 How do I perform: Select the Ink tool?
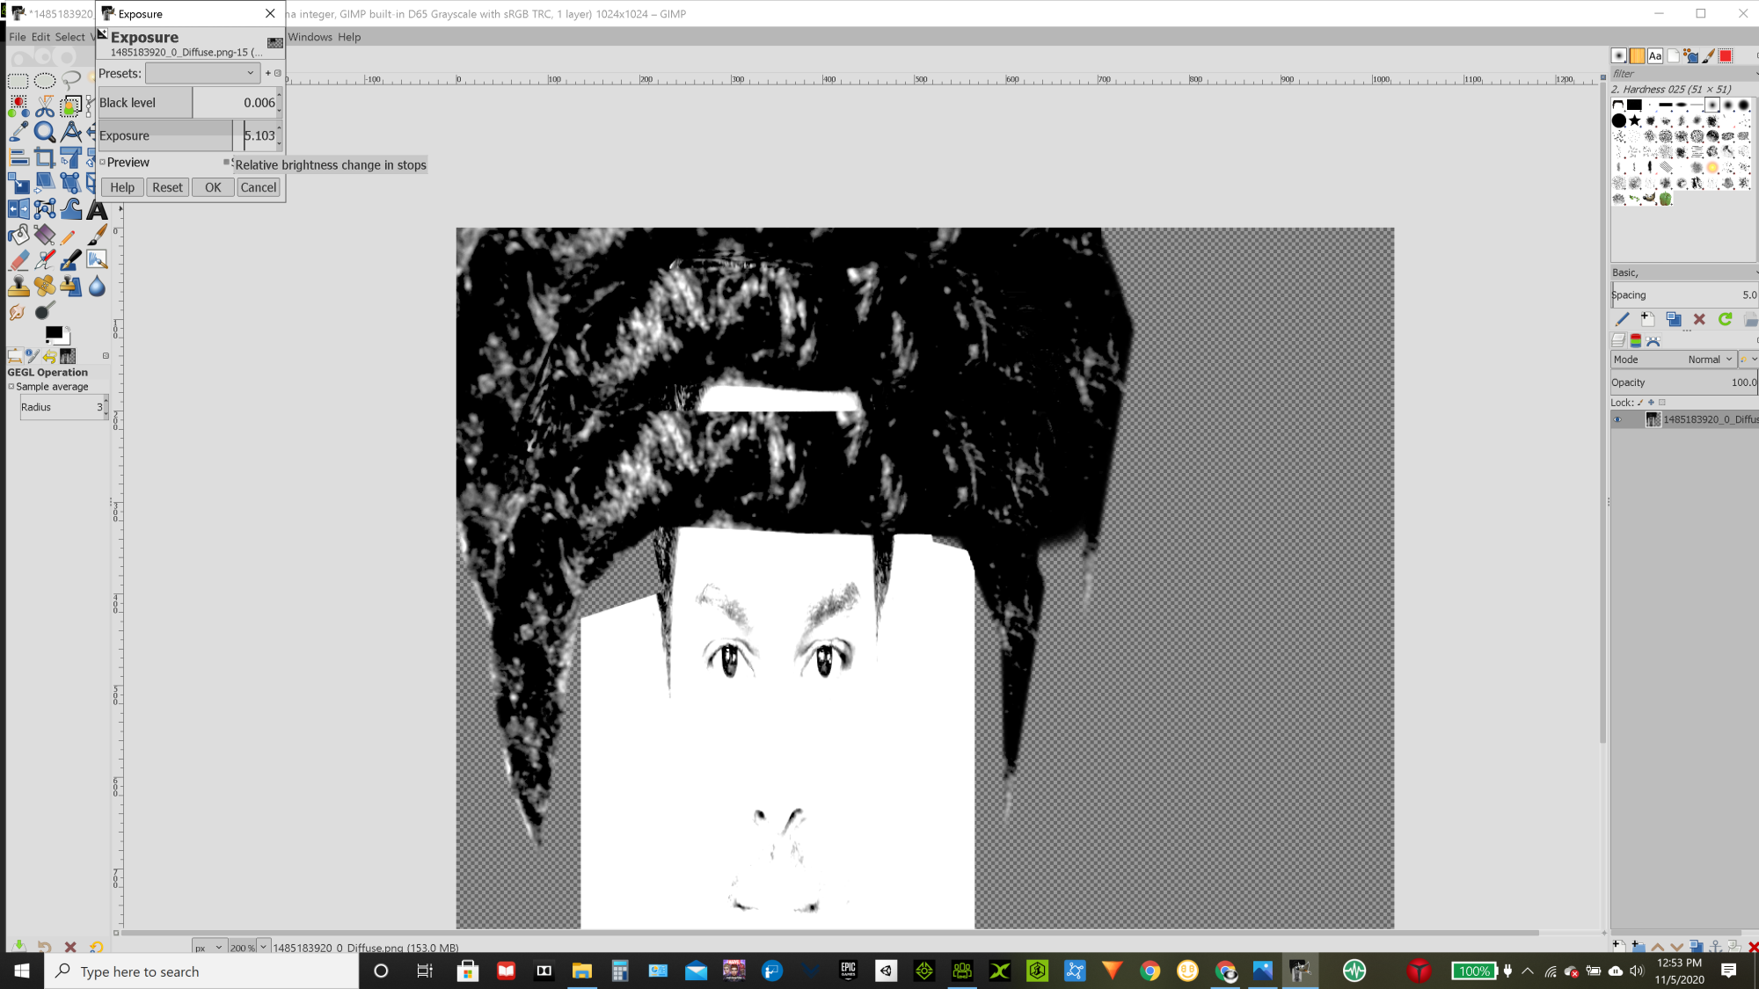(70, 260)
